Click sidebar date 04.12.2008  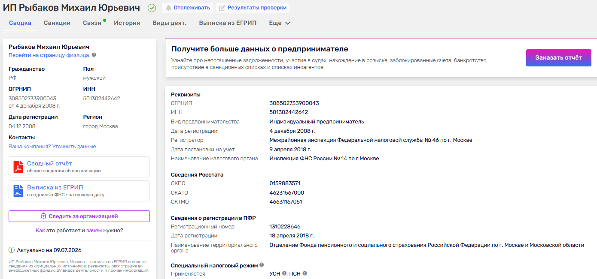(x=22, y=126)
